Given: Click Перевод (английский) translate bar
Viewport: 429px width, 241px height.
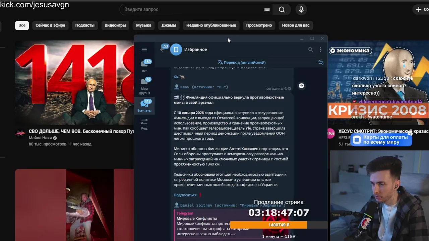Looking at the screenshot, I should [241, 62].
